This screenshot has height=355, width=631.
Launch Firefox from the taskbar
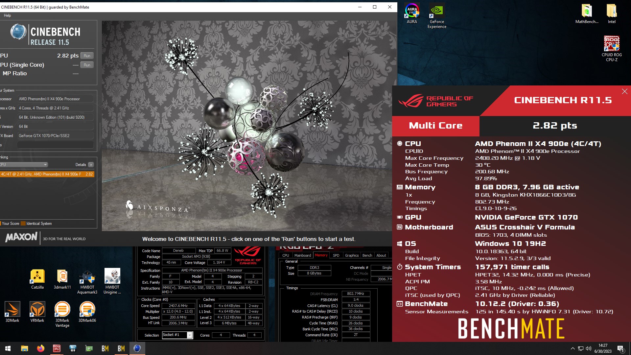tap(41, 348)
